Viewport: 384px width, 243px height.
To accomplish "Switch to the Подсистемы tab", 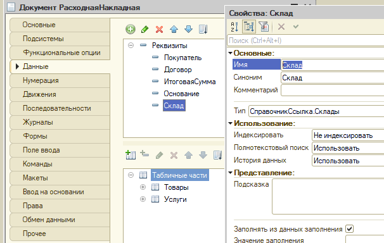I will (60, 39).
